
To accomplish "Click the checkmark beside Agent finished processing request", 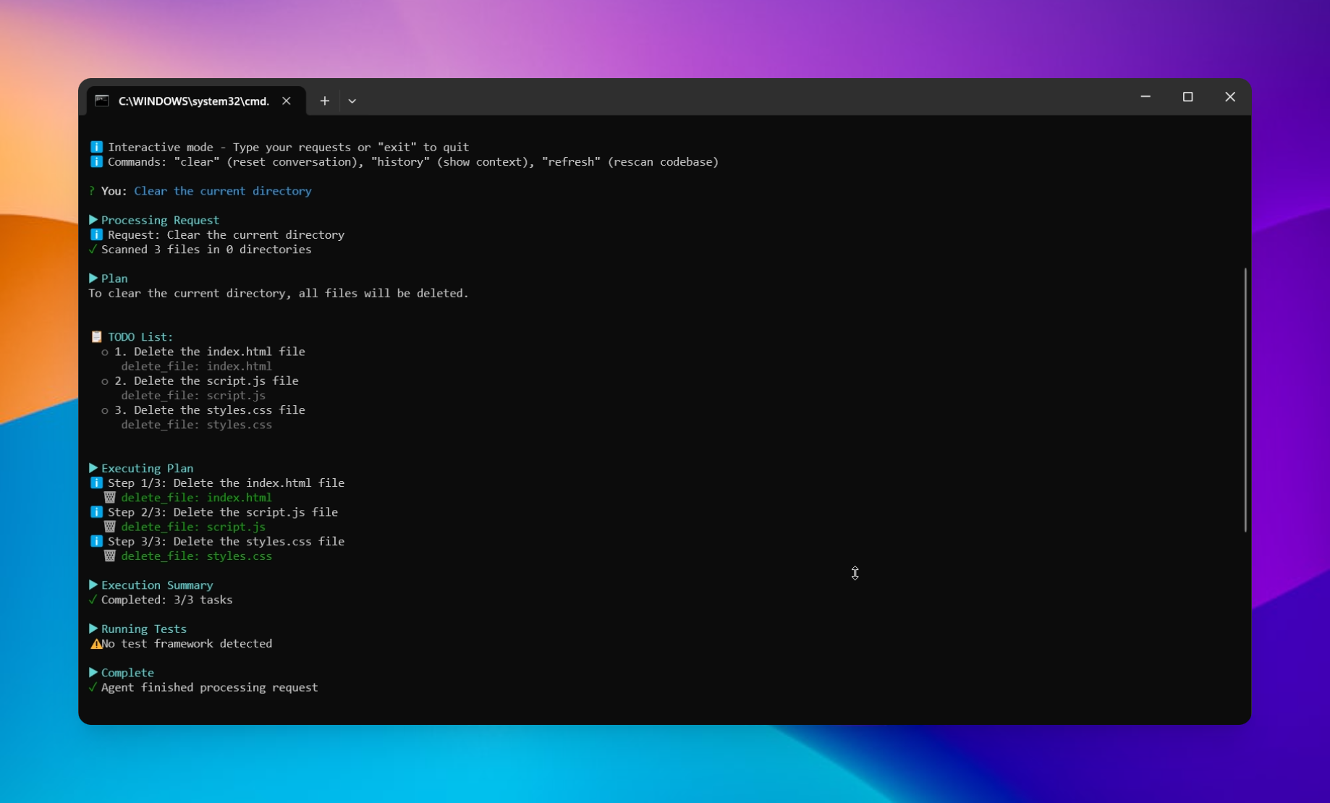I will pos(91,688).
